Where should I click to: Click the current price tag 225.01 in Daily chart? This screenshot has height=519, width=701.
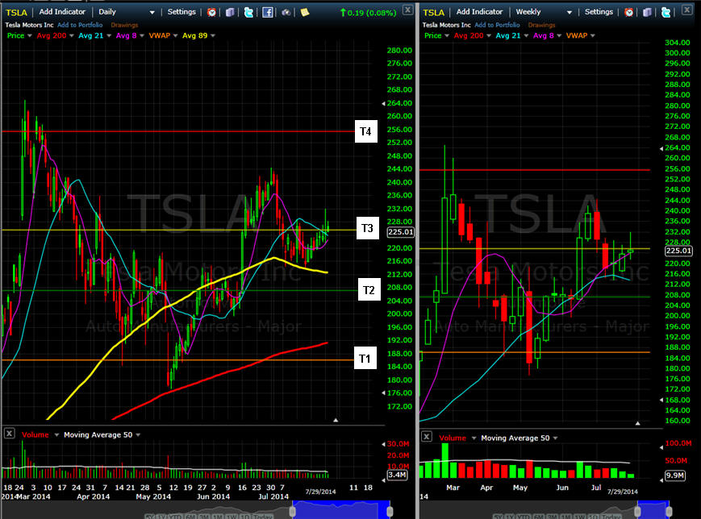coord(401,232)
